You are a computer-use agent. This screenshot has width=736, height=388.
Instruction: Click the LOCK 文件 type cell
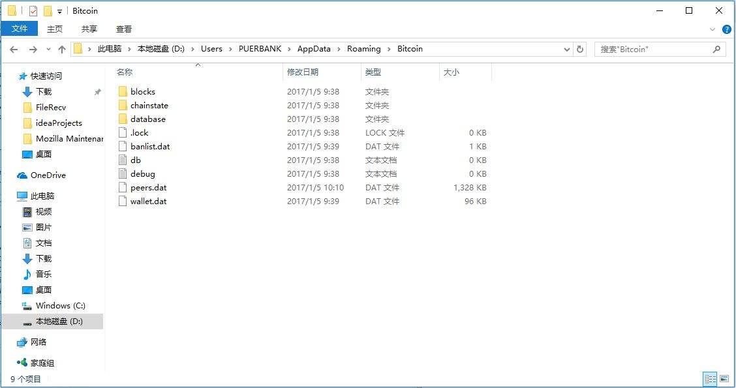pyautogui.click(x=385, y=133)
